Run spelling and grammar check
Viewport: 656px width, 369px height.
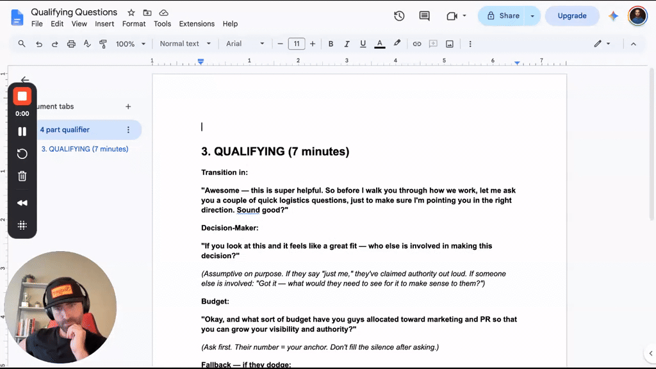87,44
